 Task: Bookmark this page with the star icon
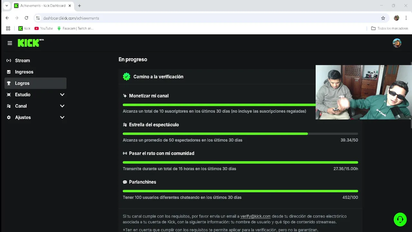383,18
